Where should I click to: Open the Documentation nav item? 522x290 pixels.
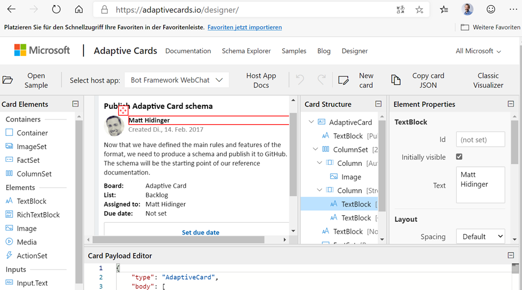coord(188,51)
